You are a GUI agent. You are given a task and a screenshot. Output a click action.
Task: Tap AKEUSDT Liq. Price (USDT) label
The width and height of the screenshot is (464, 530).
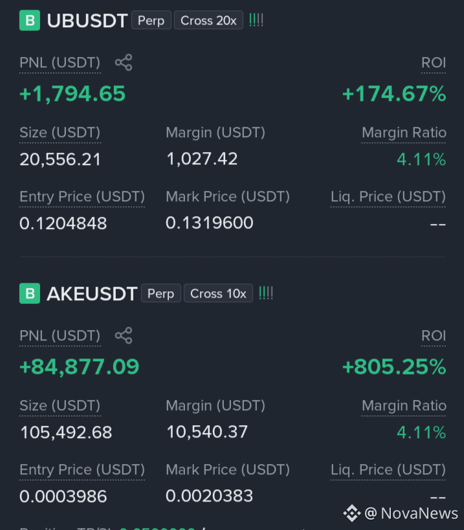pos(388,470)
